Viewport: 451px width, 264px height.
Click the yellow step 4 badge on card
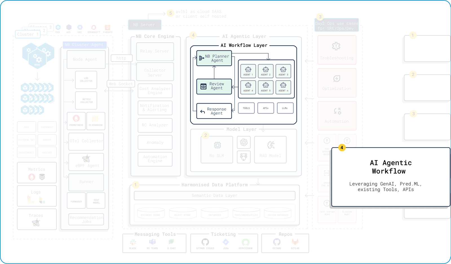pyautogui.click(x=342, y=147)
